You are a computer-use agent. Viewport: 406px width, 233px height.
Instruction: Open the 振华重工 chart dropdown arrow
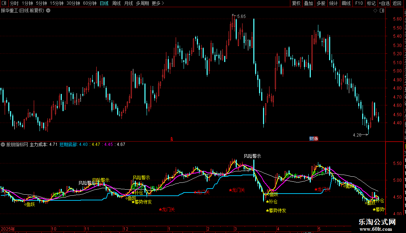48,11
